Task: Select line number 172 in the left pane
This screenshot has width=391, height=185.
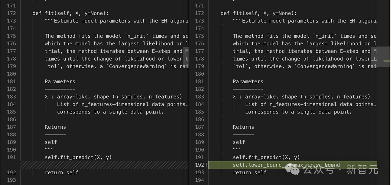Action: tap(11, 13)
